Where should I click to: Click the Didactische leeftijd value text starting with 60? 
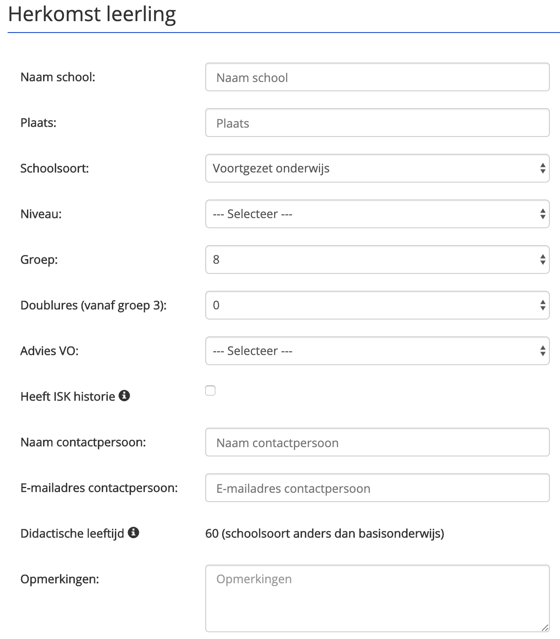[324, 533]
